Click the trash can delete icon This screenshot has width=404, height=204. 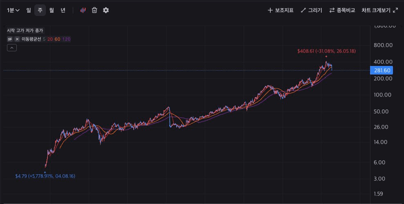pyautogui.click(x=94, y=10)
